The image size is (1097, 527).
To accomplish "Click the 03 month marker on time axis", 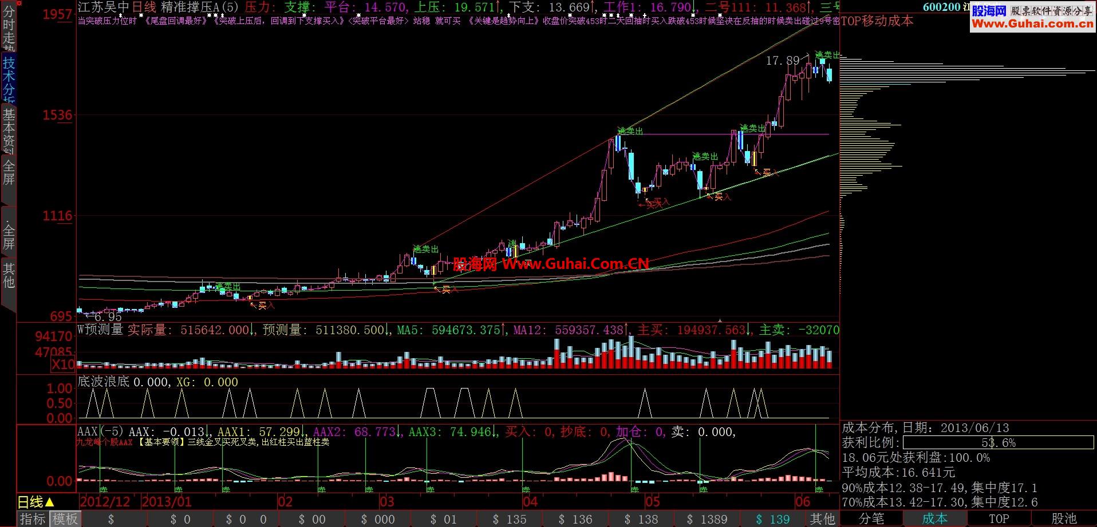I will coord(387,502).
